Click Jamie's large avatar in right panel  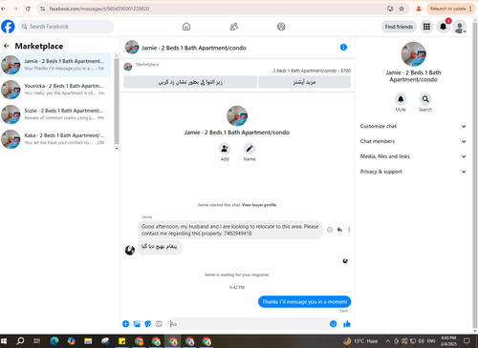click(x=413, y=54)
